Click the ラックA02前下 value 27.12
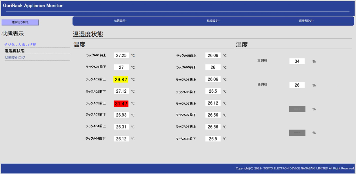The width and height of the screenshot is (356, 174). click(x=121, y=91)
